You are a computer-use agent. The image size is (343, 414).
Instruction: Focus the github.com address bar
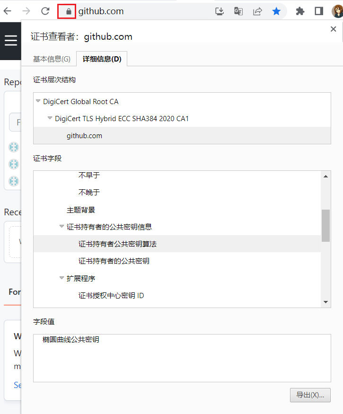[101, 11]
